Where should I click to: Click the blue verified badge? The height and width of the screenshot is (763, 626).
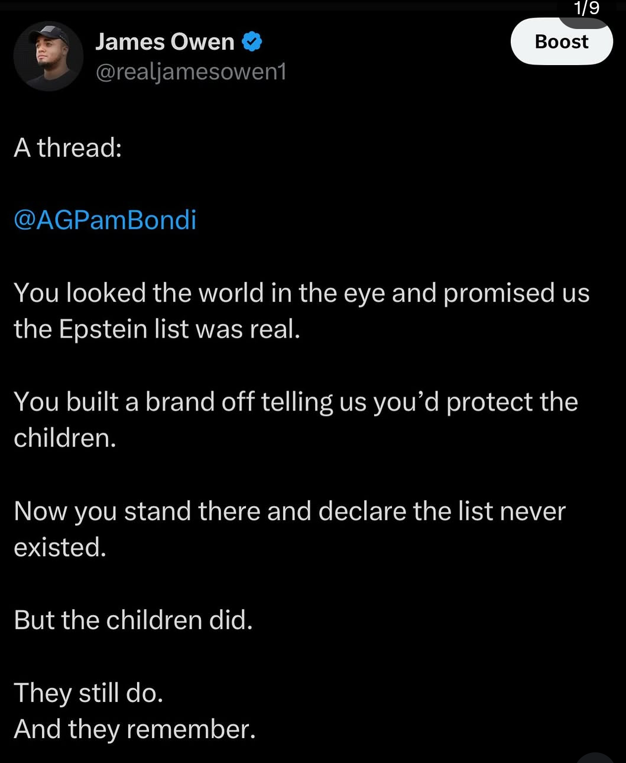[x=252, y=42]
